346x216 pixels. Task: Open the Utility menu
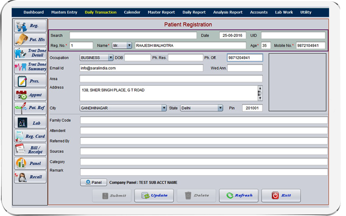tap(306, 13)
